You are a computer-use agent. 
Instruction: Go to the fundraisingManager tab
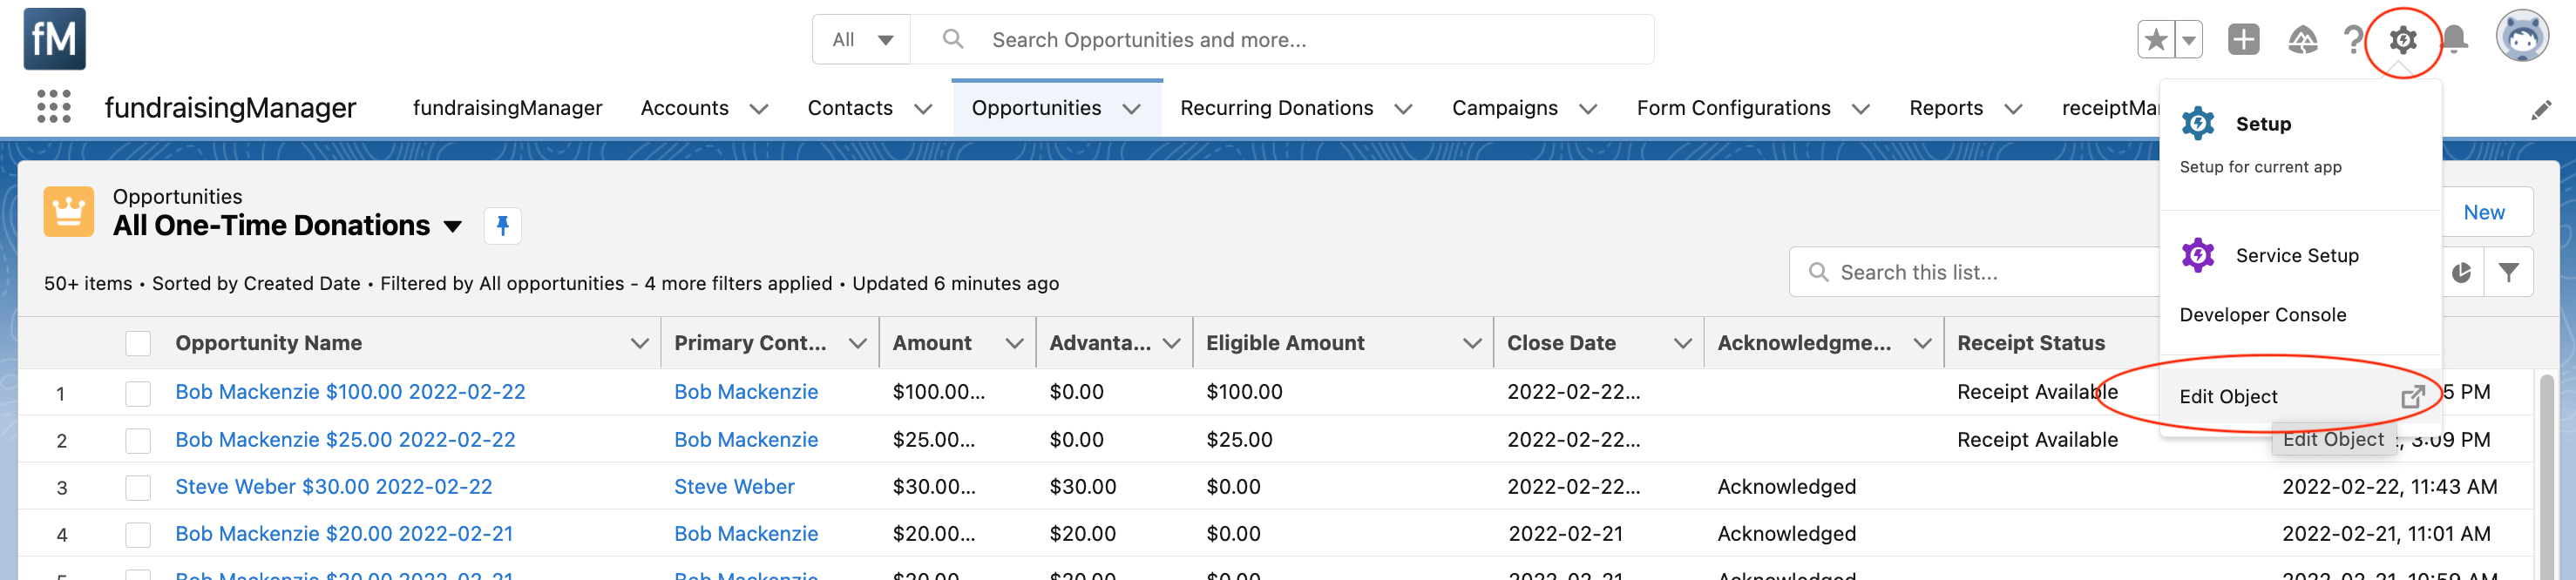[x=507, y=108]
